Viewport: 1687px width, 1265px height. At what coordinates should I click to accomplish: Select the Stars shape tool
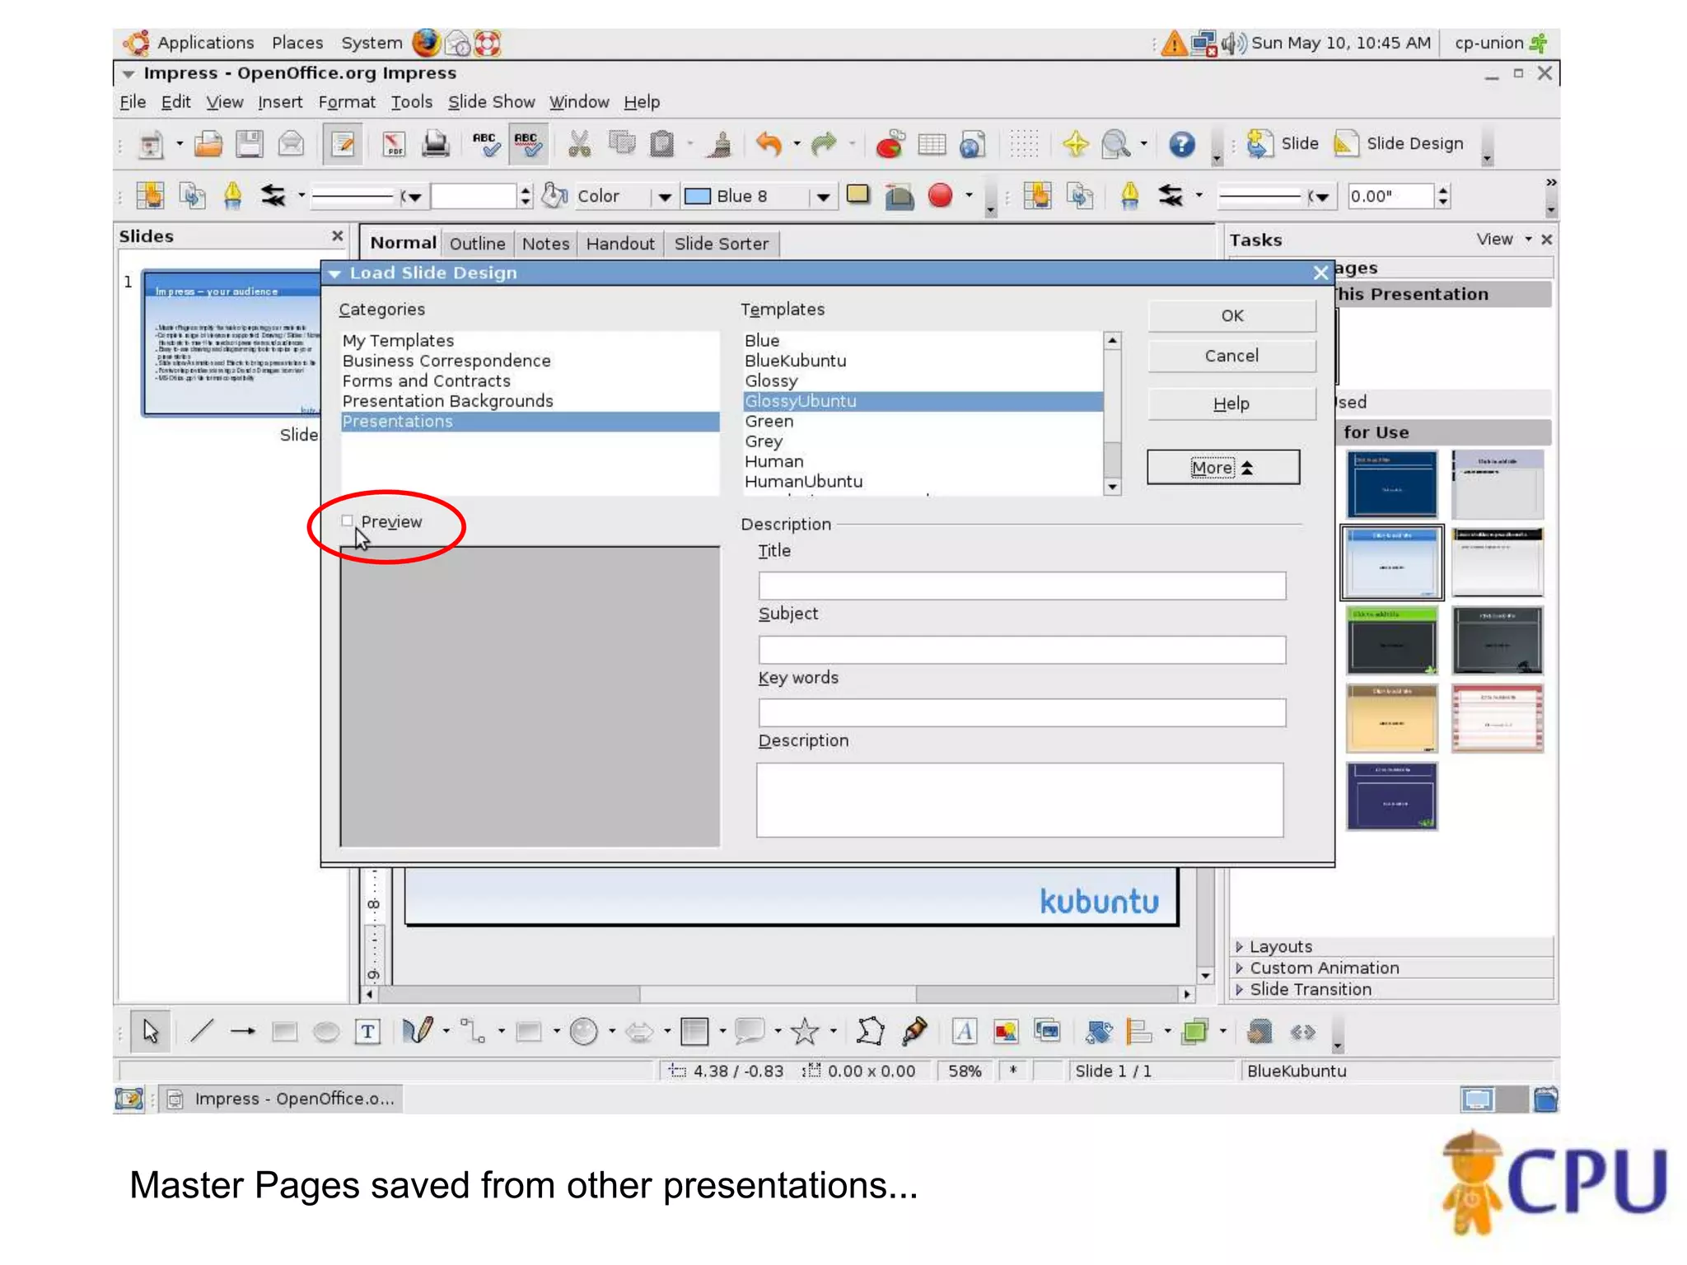coord(805,1031)
